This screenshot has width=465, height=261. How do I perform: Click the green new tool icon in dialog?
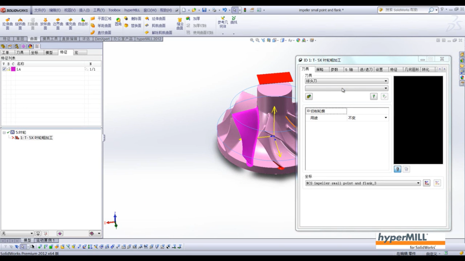click(x=374, y=96)
